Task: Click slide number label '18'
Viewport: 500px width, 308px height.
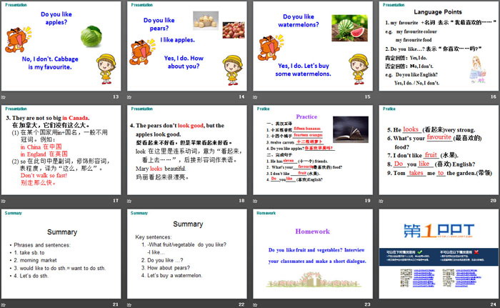Action: pyautogui.click(x=241, y=200)
